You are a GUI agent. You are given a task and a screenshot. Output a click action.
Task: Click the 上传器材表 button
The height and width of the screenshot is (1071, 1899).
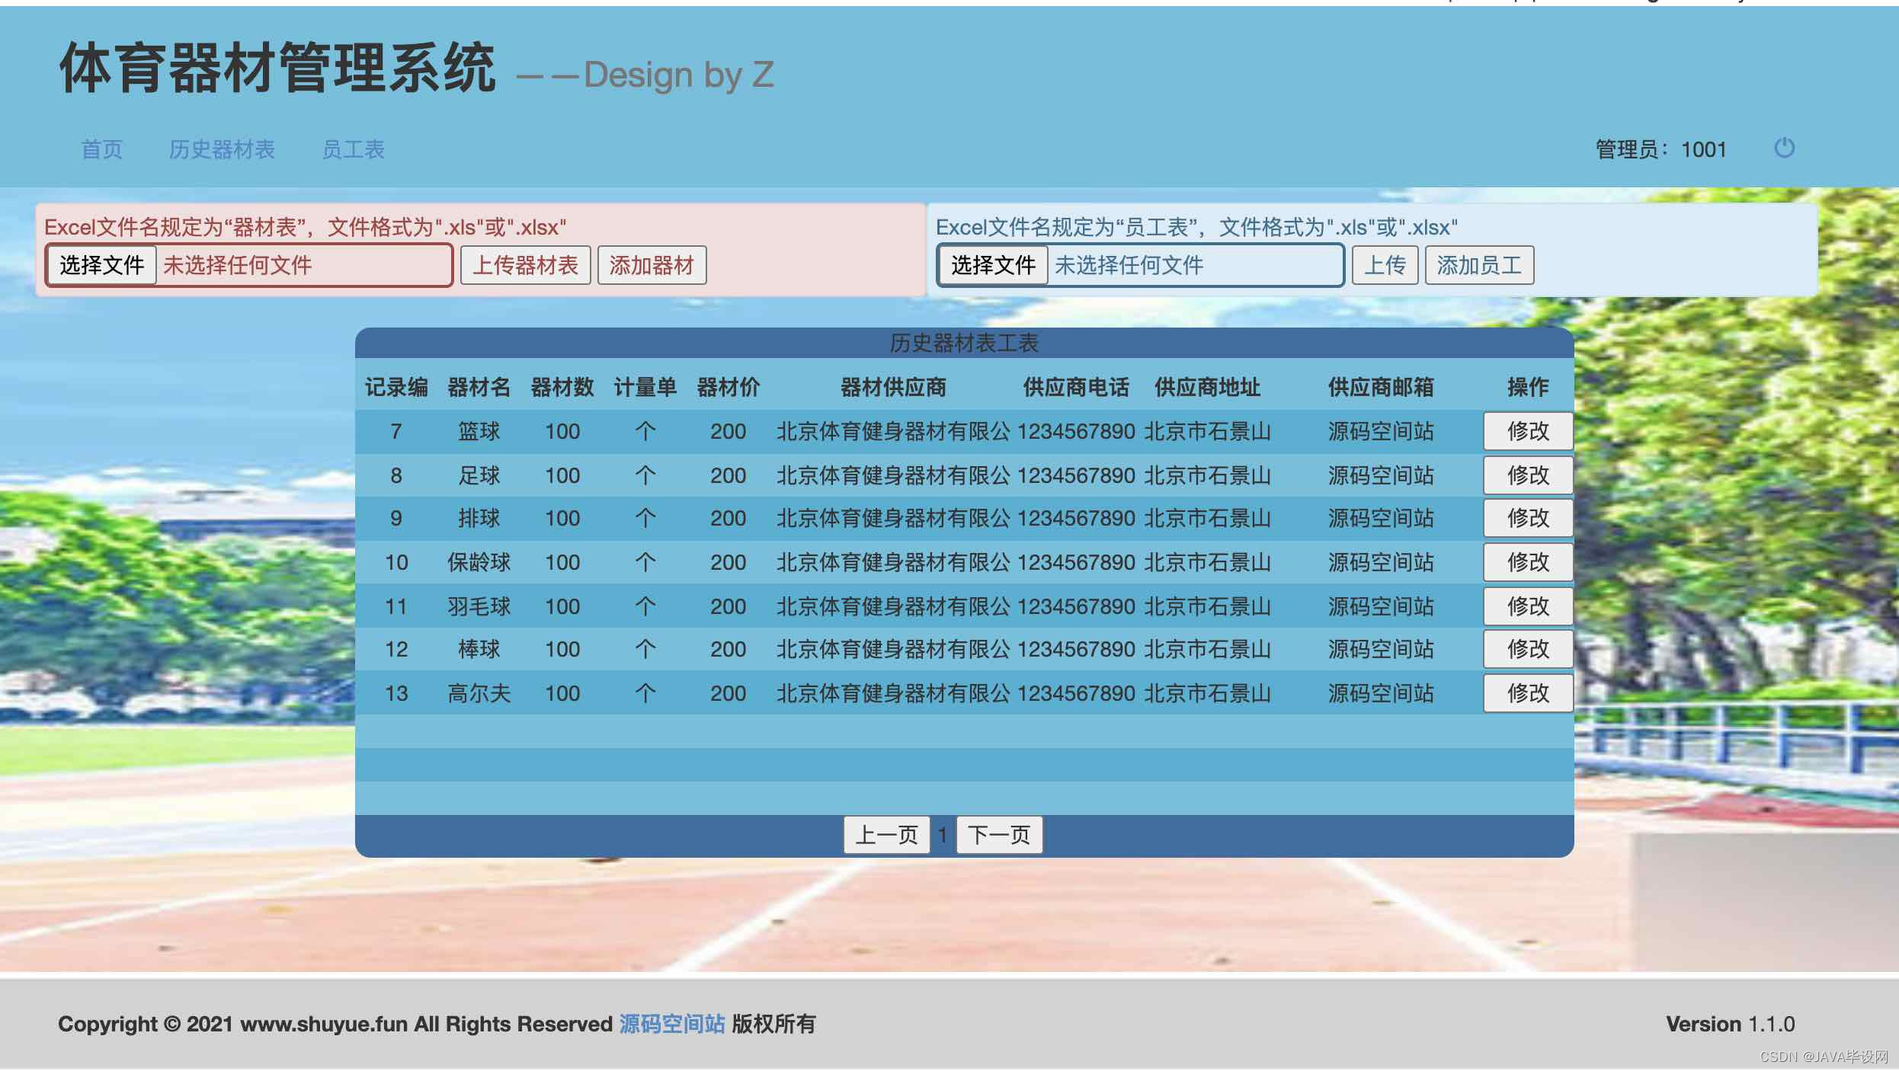pos(526,265)
